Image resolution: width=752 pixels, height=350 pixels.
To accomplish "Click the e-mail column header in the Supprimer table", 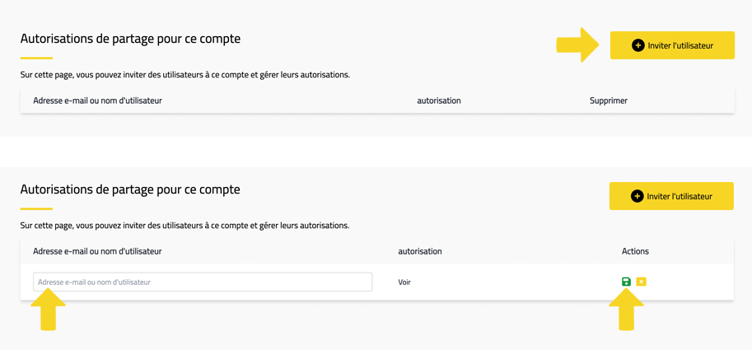I will (97, 100).
